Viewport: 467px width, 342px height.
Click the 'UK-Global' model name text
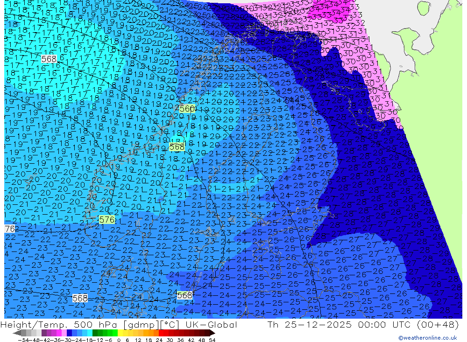pyautogui.click(x=212, y=324)
